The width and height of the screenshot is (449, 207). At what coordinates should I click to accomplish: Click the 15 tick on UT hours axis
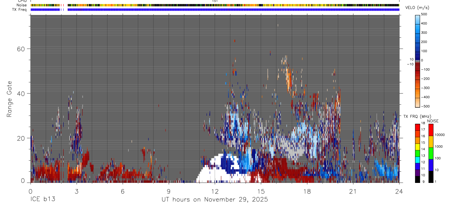point(261,191)
